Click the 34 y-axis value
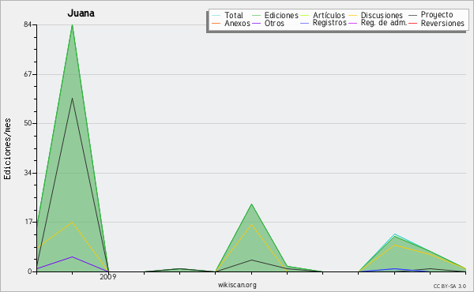Screen dimensions: 474x292 point(28,173)
